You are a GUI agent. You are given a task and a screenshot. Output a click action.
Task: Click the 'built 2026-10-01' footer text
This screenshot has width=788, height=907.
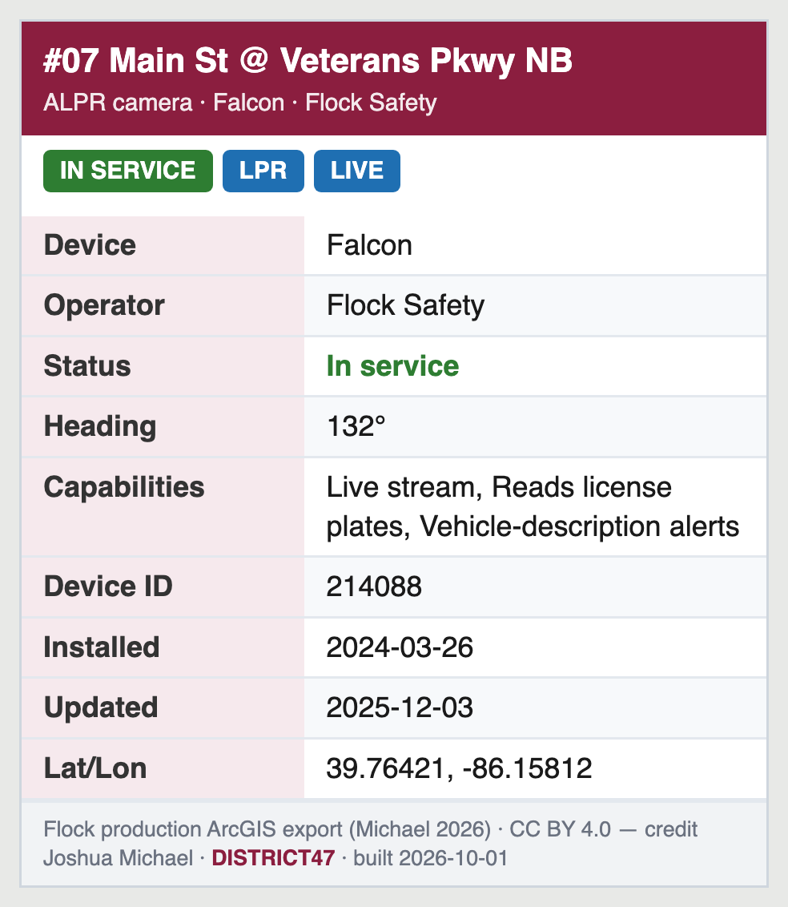pyautogui.click(x=430, y=858)
